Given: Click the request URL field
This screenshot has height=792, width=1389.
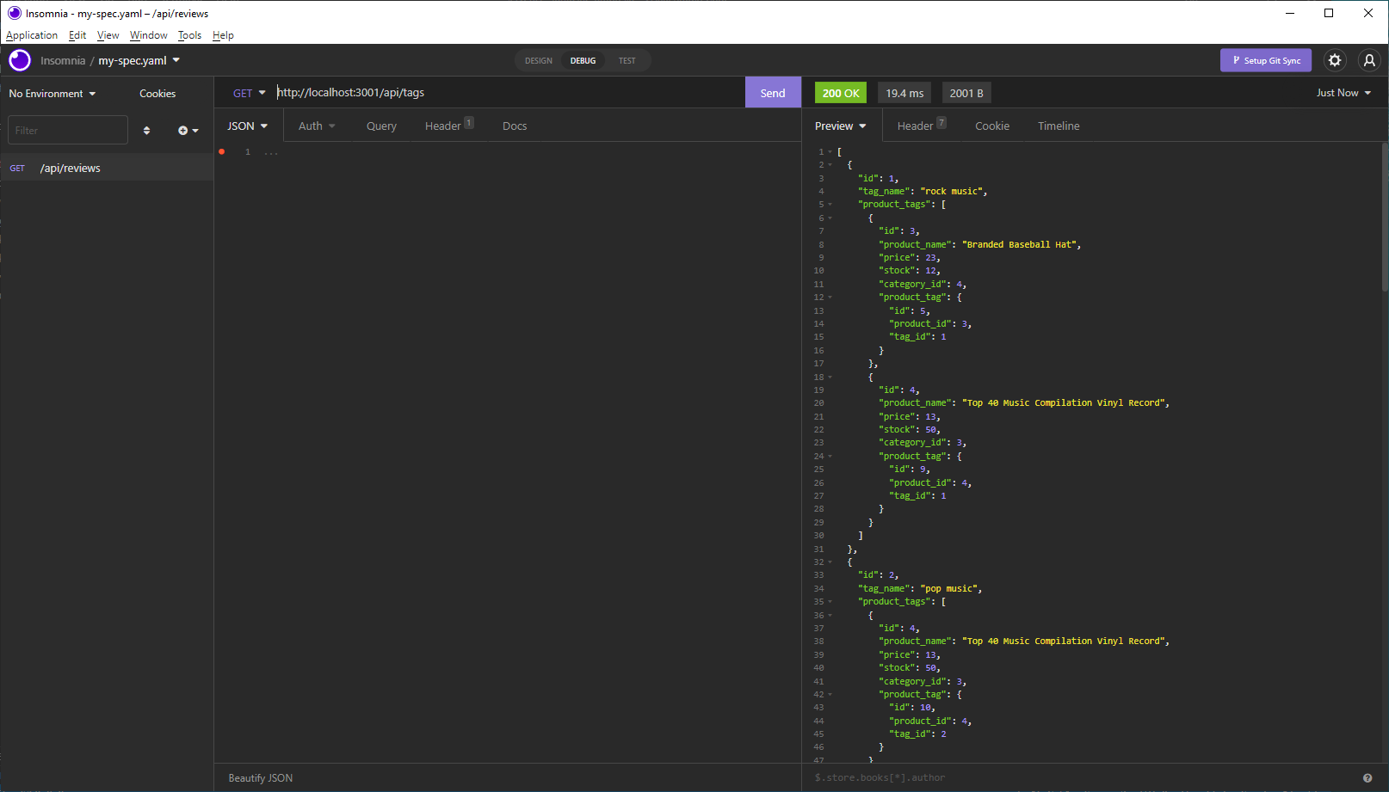Looking at the screenshot, I should [x=508, y=93].
